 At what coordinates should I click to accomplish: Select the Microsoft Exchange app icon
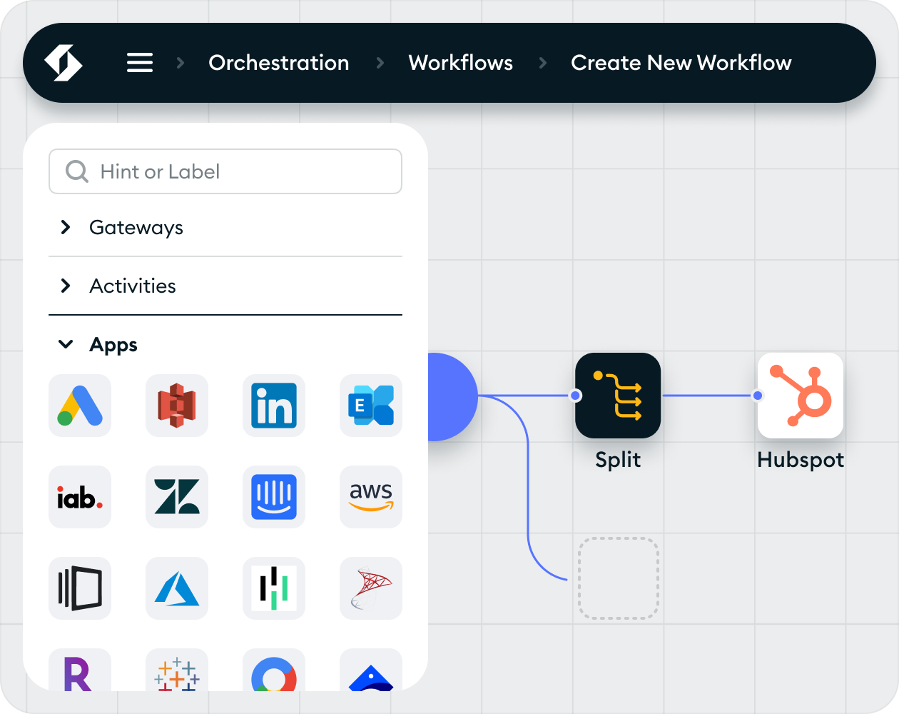[371, 406]
